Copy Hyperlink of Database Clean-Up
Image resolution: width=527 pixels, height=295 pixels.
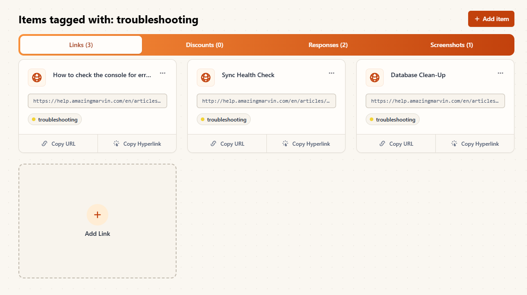(x=475, y=143)
